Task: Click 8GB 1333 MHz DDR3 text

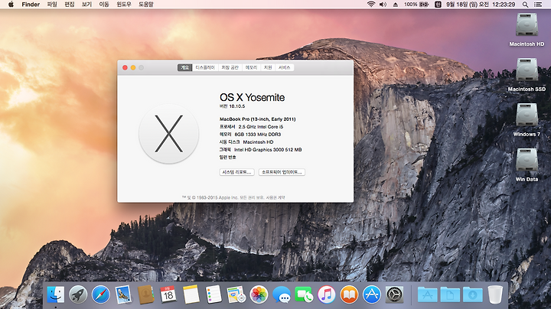Action: point(258,135)
